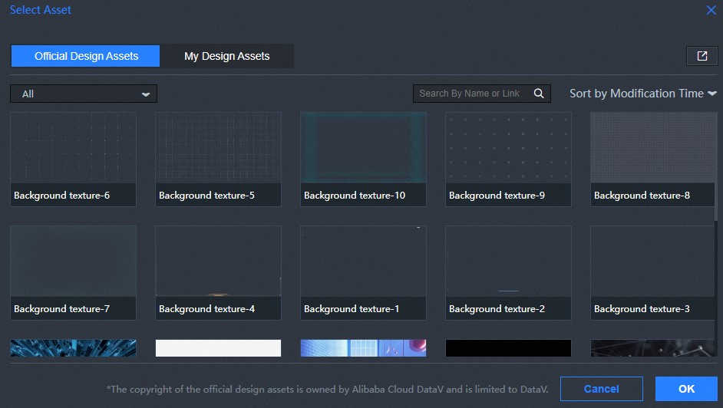Choose Background texture-7 asset
This screenshot has width=723, height=408.
click(74, 272)
